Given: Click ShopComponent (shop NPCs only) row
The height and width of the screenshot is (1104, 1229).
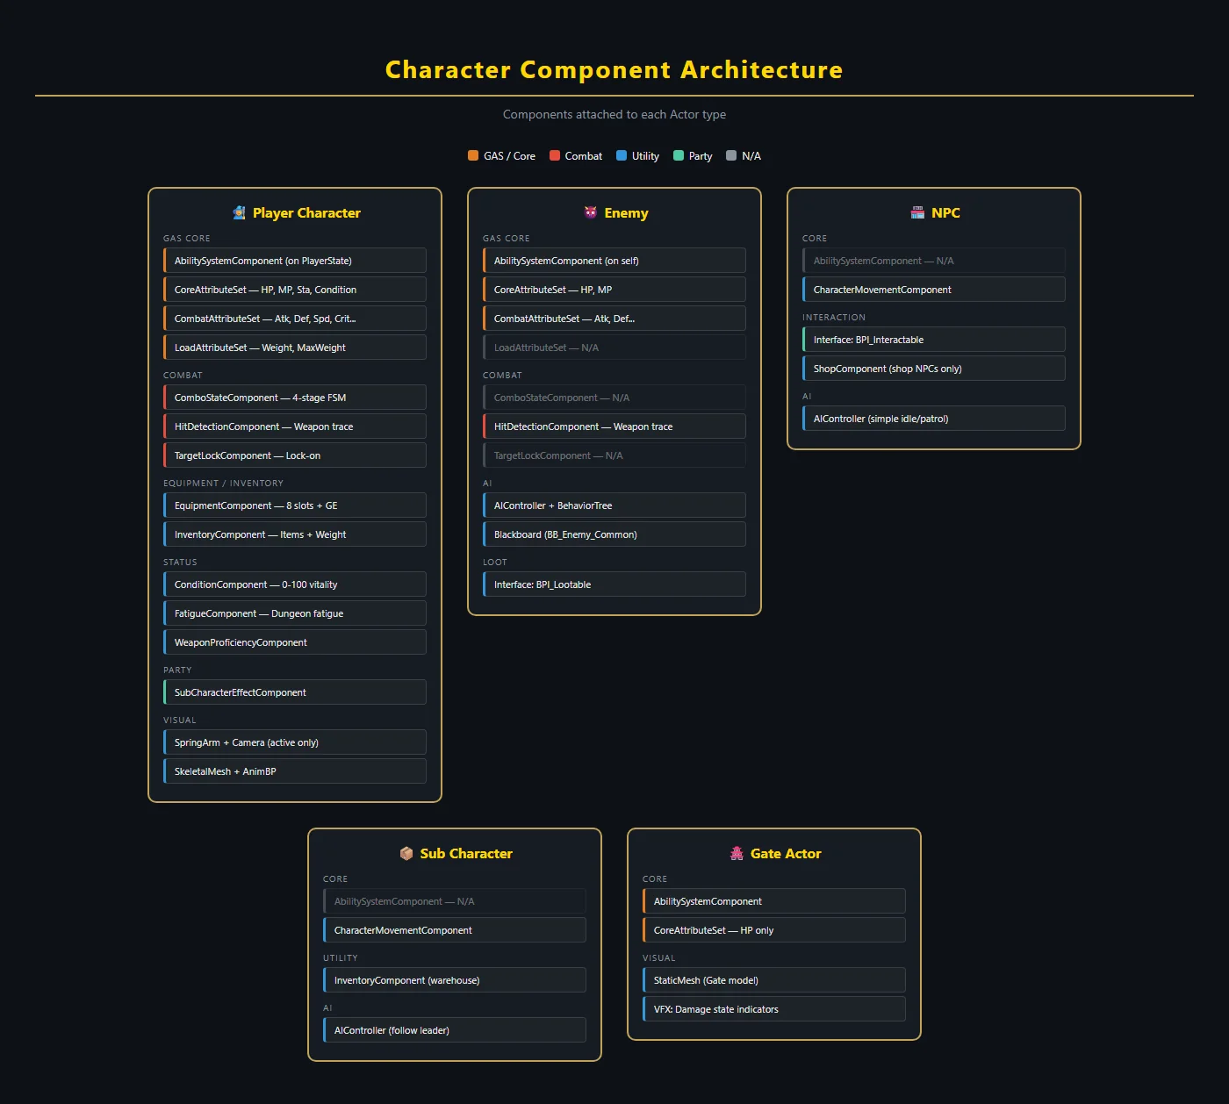Looking at the screenshot, I should tap(934, 369).
